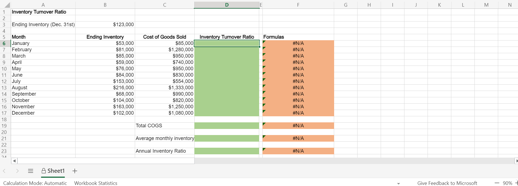This screenshot has height=186, width=518.
Task: Open status bar dropdown chevron
Action: 399,183
